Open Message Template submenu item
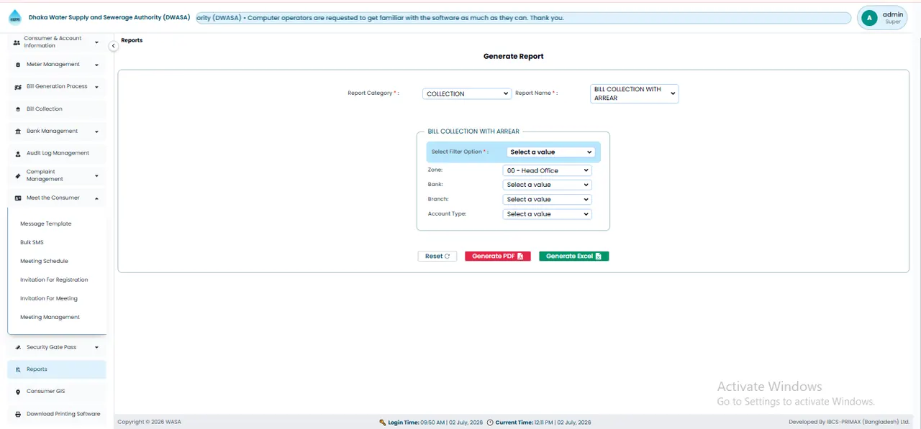 [46, 223]
